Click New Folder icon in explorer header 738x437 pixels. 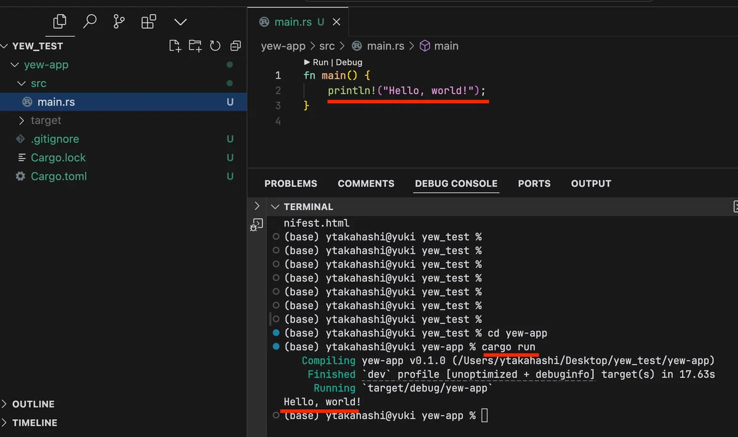tap(195, 45)
